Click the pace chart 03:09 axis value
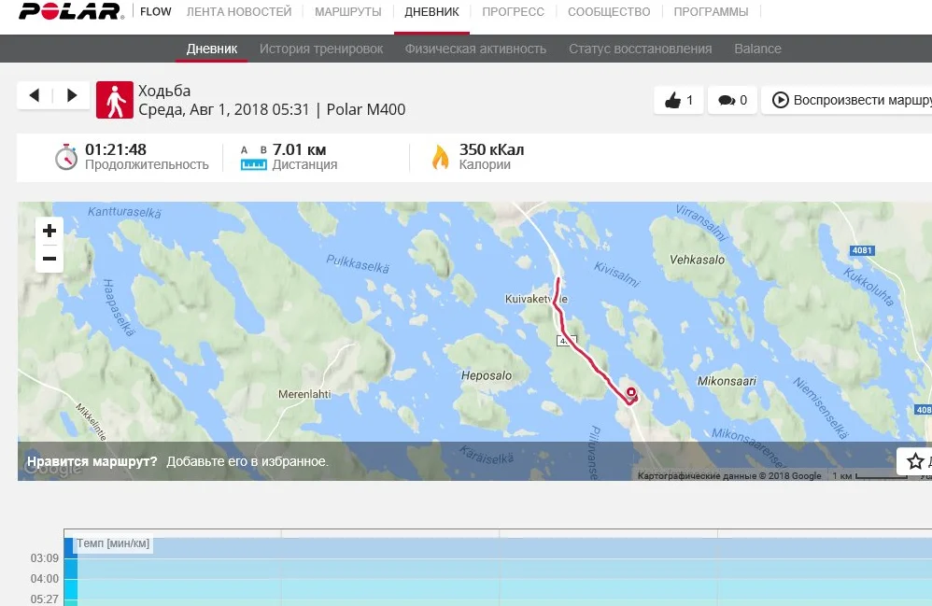The height and width of the screenshot is (606, 932). point(45,557)
